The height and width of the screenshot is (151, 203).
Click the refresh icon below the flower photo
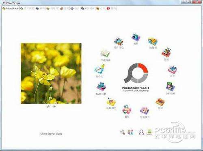coord(48,107)
